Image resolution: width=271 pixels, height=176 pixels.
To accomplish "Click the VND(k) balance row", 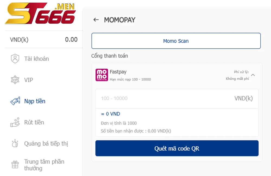I will [x=44, y=39].
